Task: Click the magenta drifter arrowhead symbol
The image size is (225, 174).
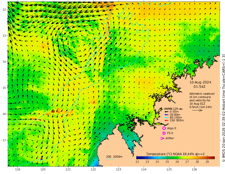Action: click(x=162, y=138)
